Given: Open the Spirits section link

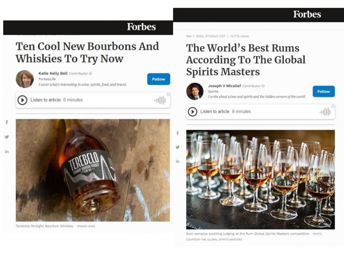Looking at the screenshot, I should click(x=213, y=91).
